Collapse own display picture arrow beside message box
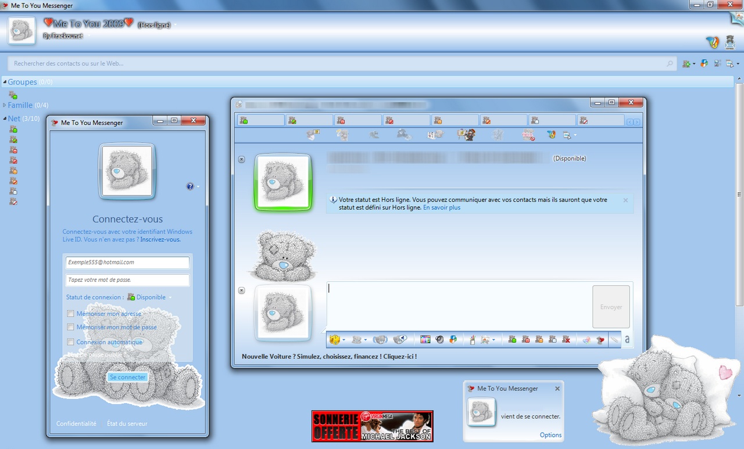Image resolution: width=744 pixels, height=449 pixels. (242, 290)
